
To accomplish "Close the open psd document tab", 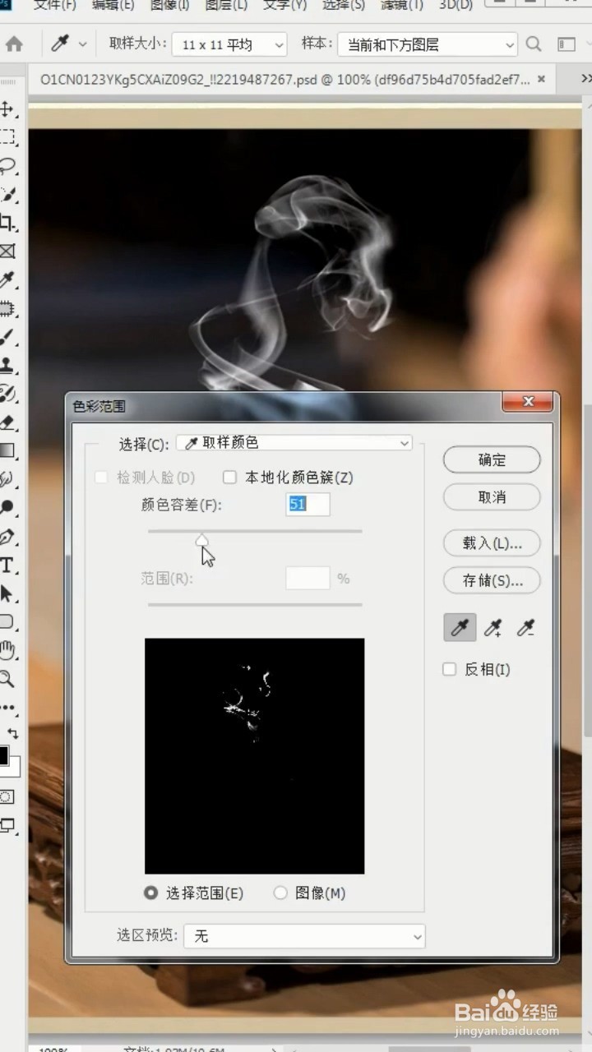I will tap(542, 79).
